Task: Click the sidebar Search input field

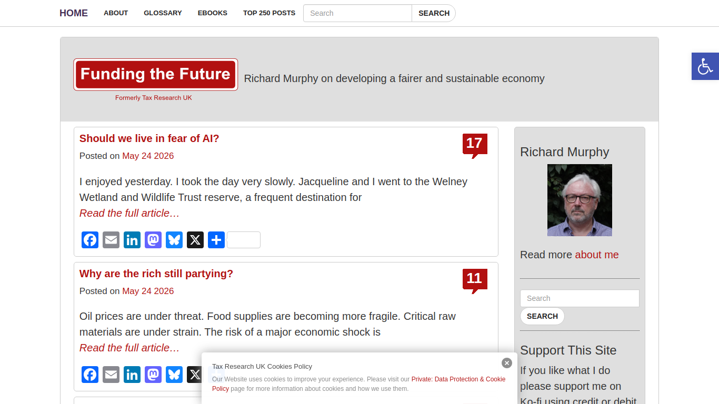Action: pos(580,298)
